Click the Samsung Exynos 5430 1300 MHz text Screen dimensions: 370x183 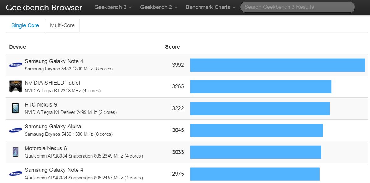coord(69,134)
